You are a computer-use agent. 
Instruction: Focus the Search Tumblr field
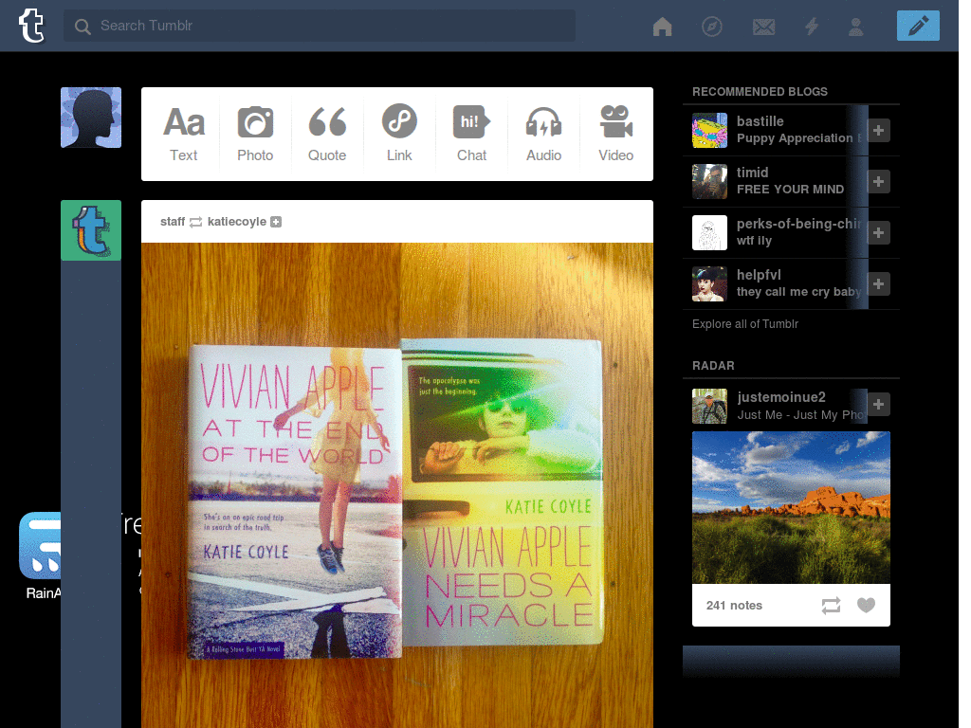click(319, 26)
